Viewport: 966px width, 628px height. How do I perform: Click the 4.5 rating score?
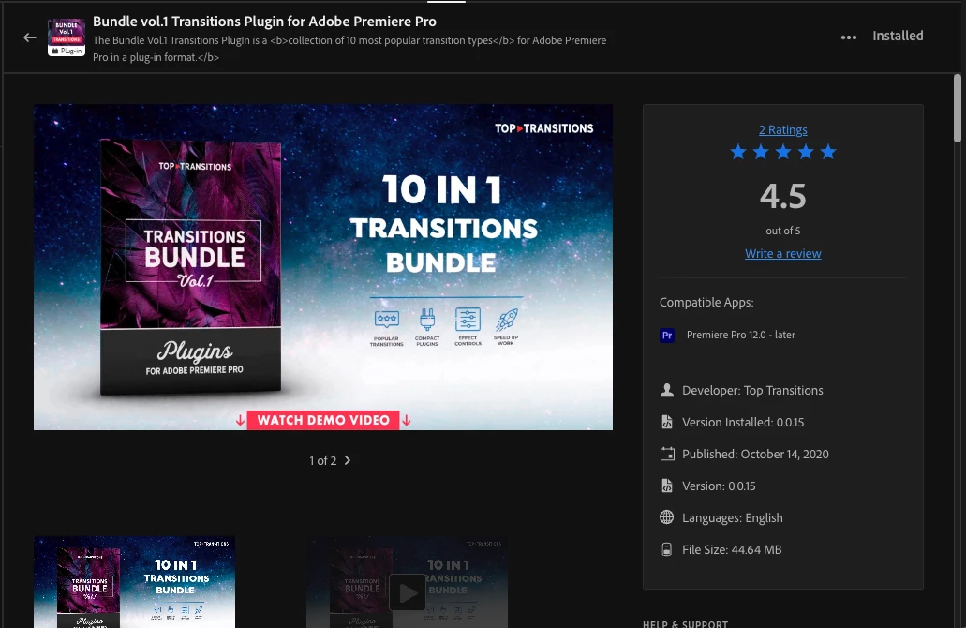(x=782, y=196)
